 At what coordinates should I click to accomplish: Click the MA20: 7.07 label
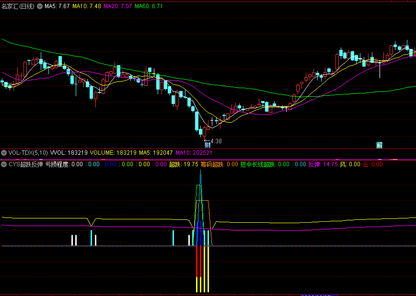coord(118,6)
